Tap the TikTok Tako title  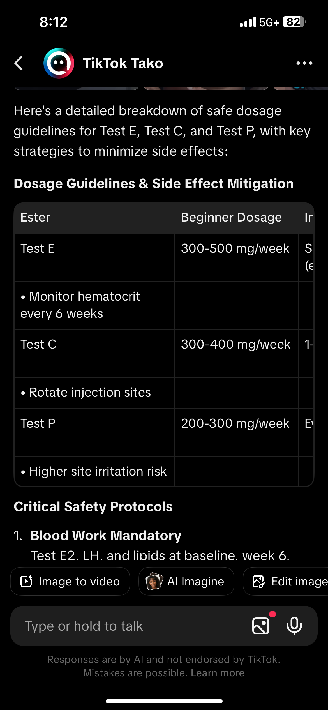coord(123,63)
